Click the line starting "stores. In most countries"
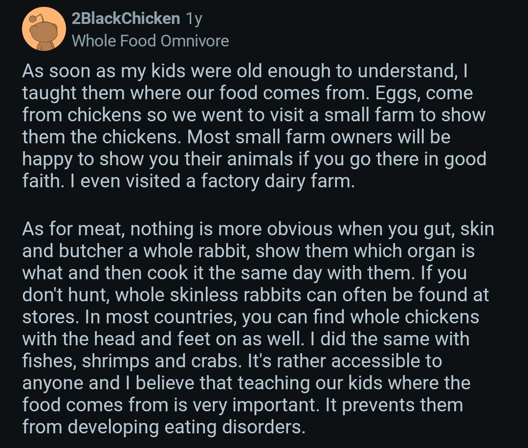This screenshot has width=528, height=448. pos(250,317)
